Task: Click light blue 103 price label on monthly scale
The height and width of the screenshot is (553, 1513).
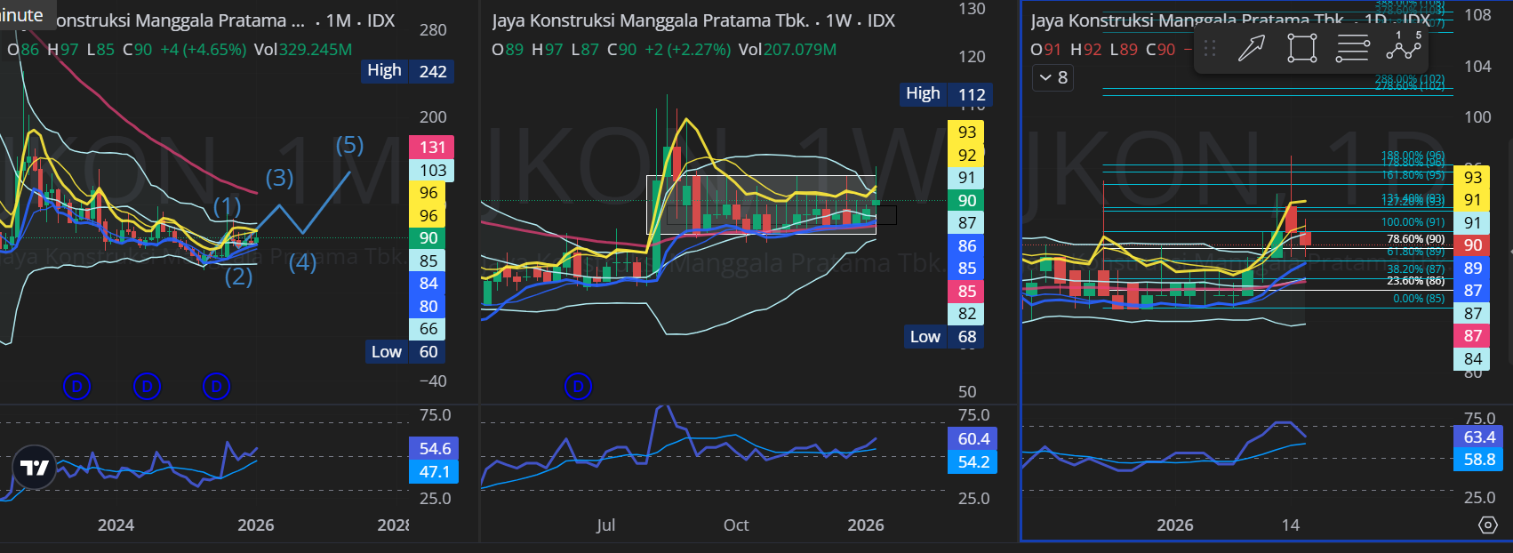Action: [432, 171]
